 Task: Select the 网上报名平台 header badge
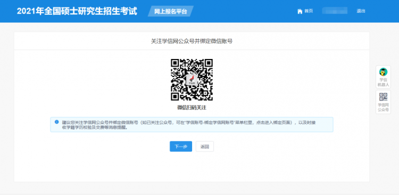170,12
